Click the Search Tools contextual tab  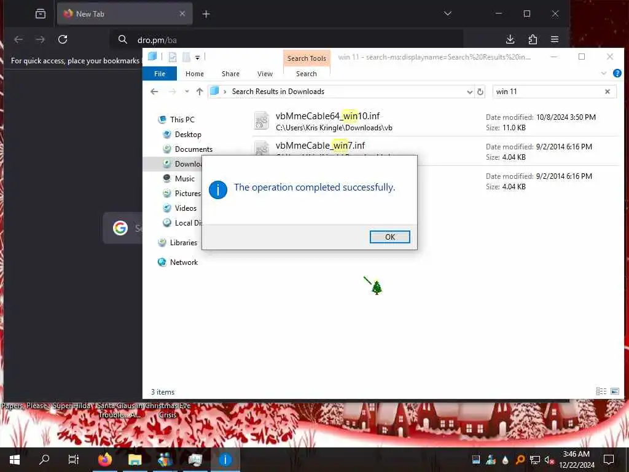tap(307, 58)
